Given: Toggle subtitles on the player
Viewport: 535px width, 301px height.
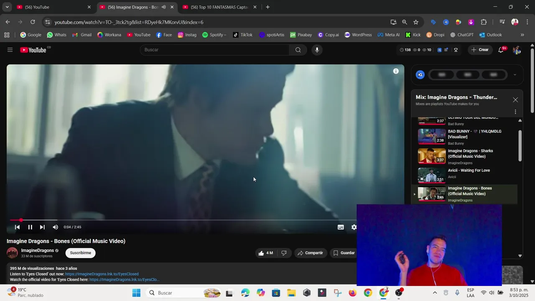Looking at the screenshot, I should click(341, 227).
